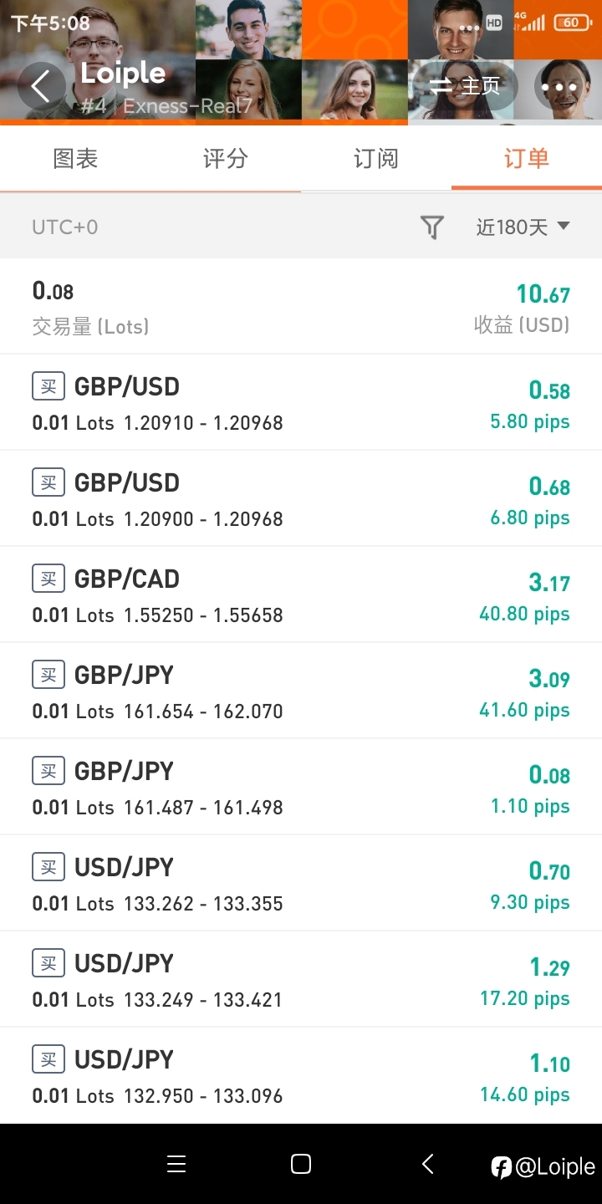Tap Android recent apps menu icon
602x1204 pixels.
tap(176, 1164)
